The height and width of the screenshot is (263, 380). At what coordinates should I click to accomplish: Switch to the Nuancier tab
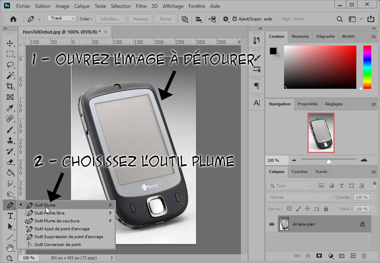300,37
